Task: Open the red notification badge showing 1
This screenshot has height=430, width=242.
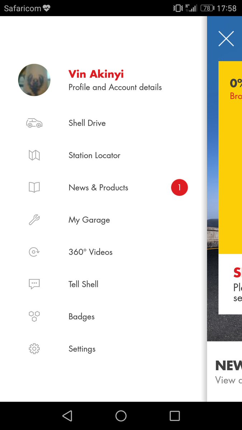Action: point(179,187)
